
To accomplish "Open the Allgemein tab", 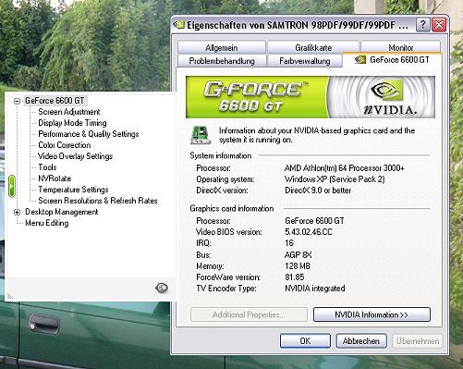I will pyautogui.click(x=222, y=48).
